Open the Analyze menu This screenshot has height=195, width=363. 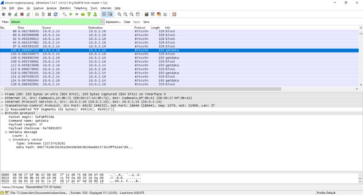coord(51,8)
